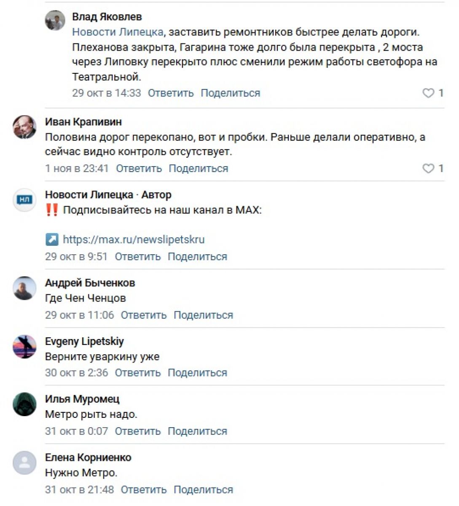
Task: Like Влад Яковлев's comment with the heart
Action: pos(428,93)
